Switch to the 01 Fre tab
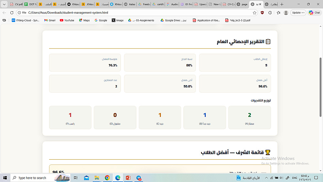Image resolution: width=323 pixels, height=182 pixels. pyautogui.click(x=186, y=4)
